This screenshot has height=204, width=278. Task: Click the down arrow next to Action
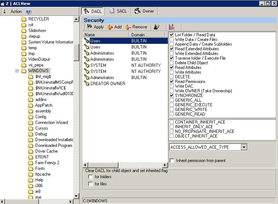(4, 11)
